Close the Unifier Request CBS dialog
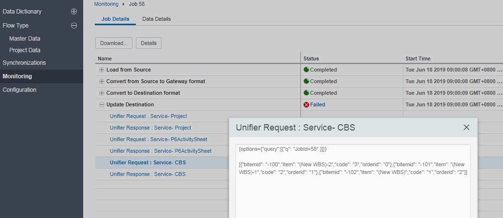The height and width of the screenshot is (218, 503). click(x=466, y=127)
